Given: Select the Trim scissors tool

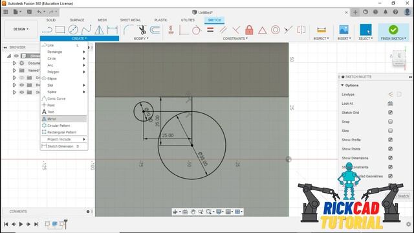Looking at the screenshot, I should 142,30.
